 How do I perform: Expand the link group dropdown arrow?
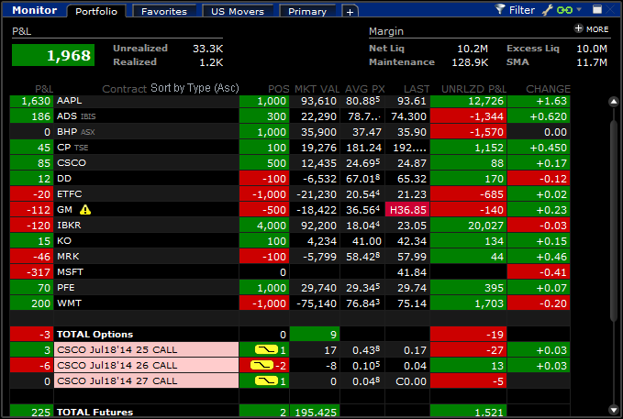coord(579,9)
